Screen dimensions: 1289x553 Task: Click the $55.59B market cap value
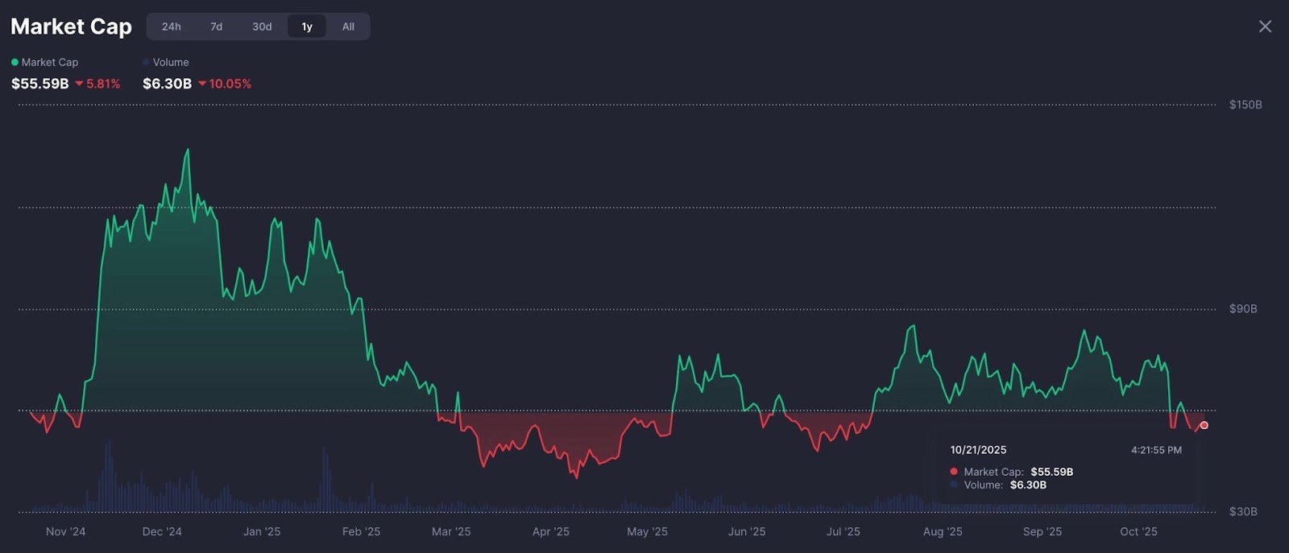point(39,84)
